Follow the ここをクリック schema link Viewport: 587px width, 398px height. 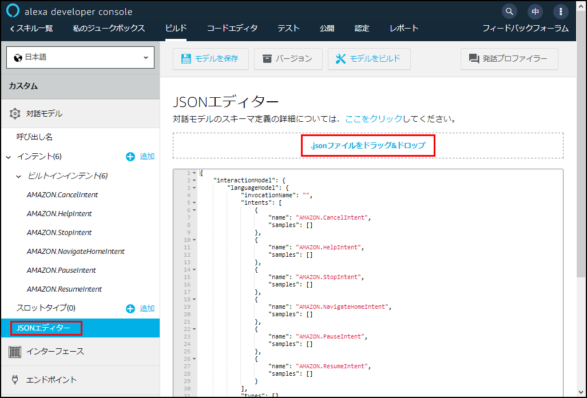373,120
